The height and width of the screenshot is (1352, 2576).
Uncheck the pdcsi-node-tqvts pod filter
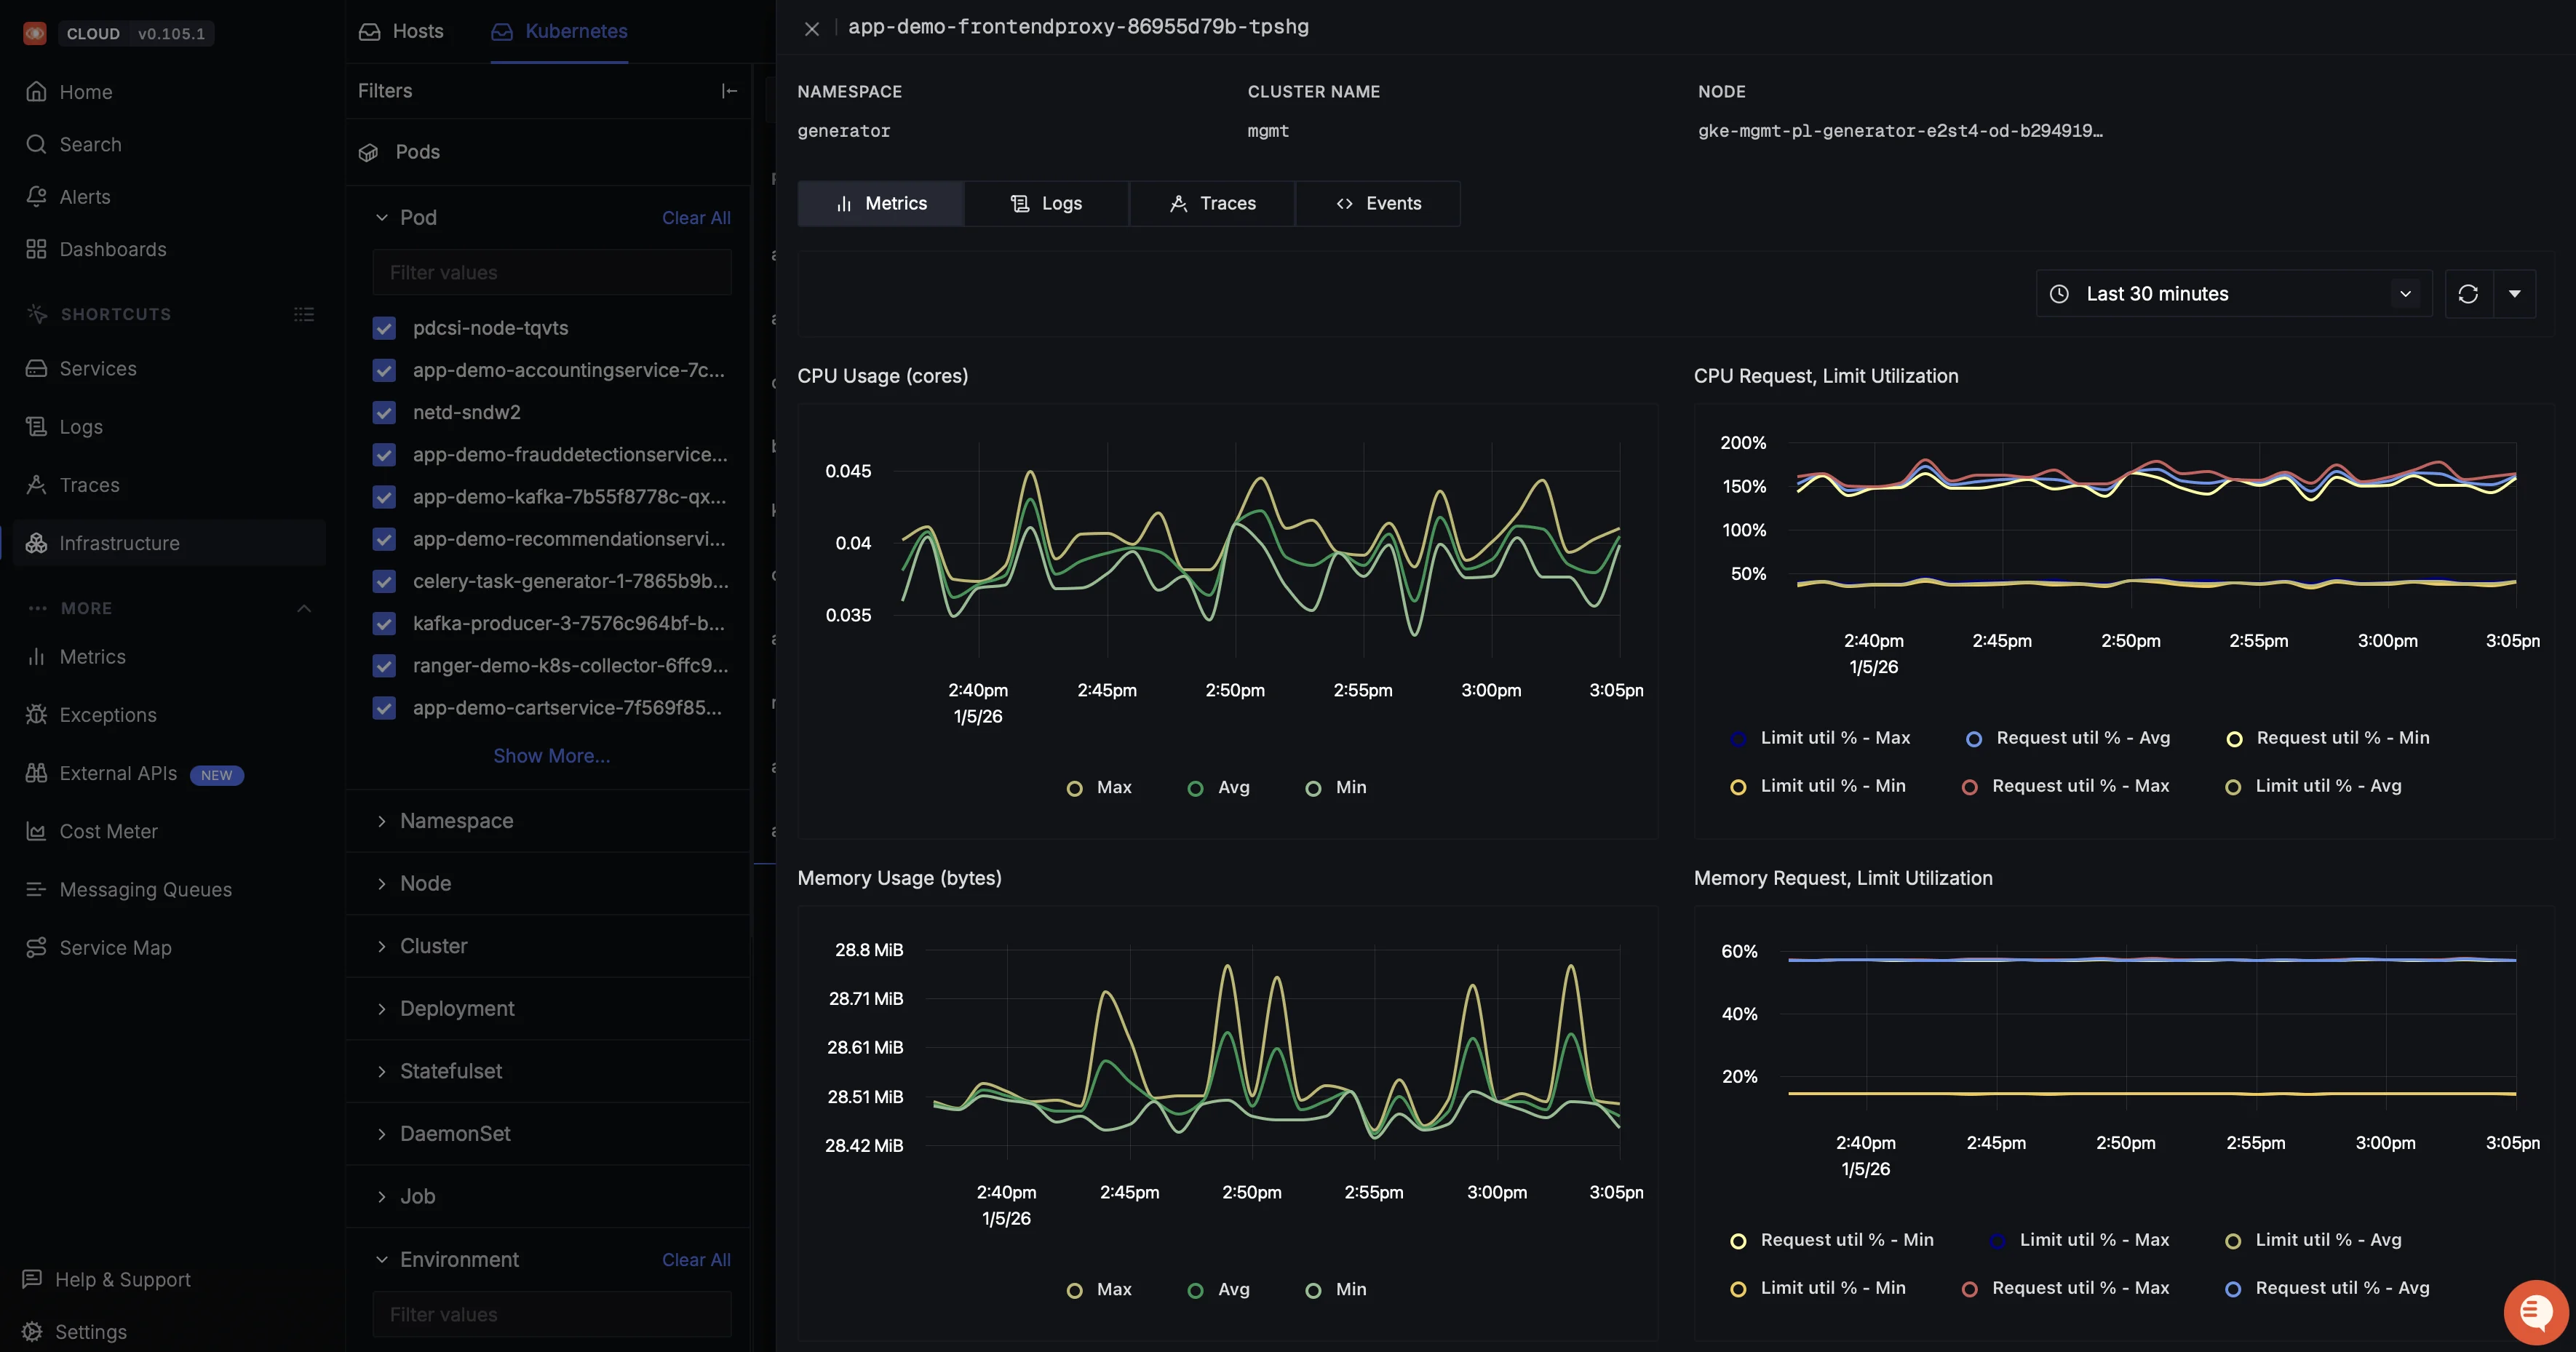click(384, 328)
